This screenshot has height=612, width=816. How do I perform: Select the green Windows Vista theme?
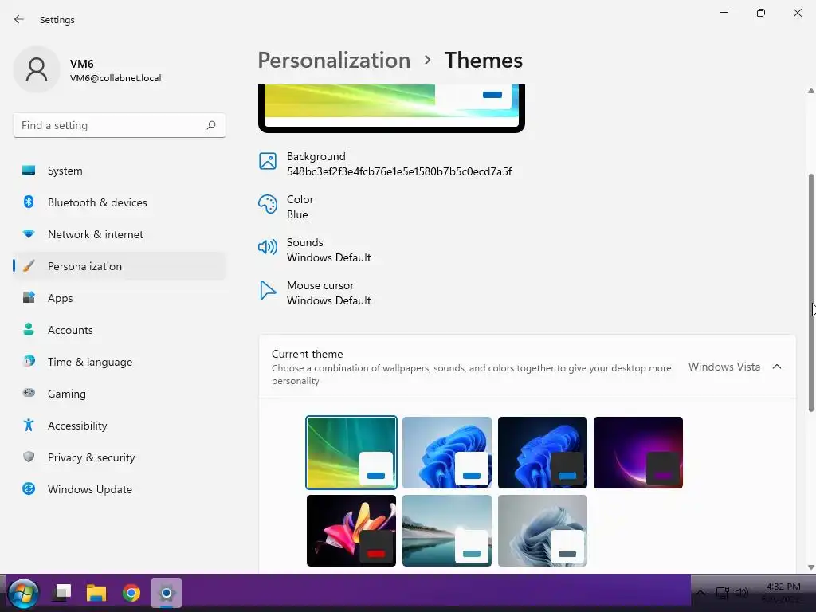point(351,453)
